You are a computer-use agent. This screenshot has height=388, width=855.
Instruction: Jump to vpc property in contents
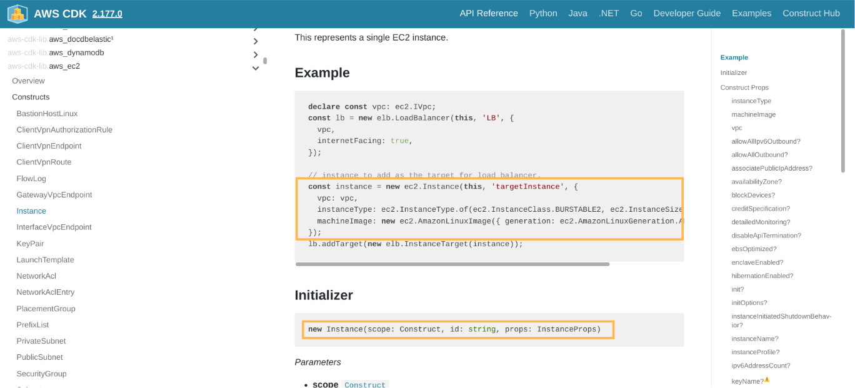click(x=737, y=128)
